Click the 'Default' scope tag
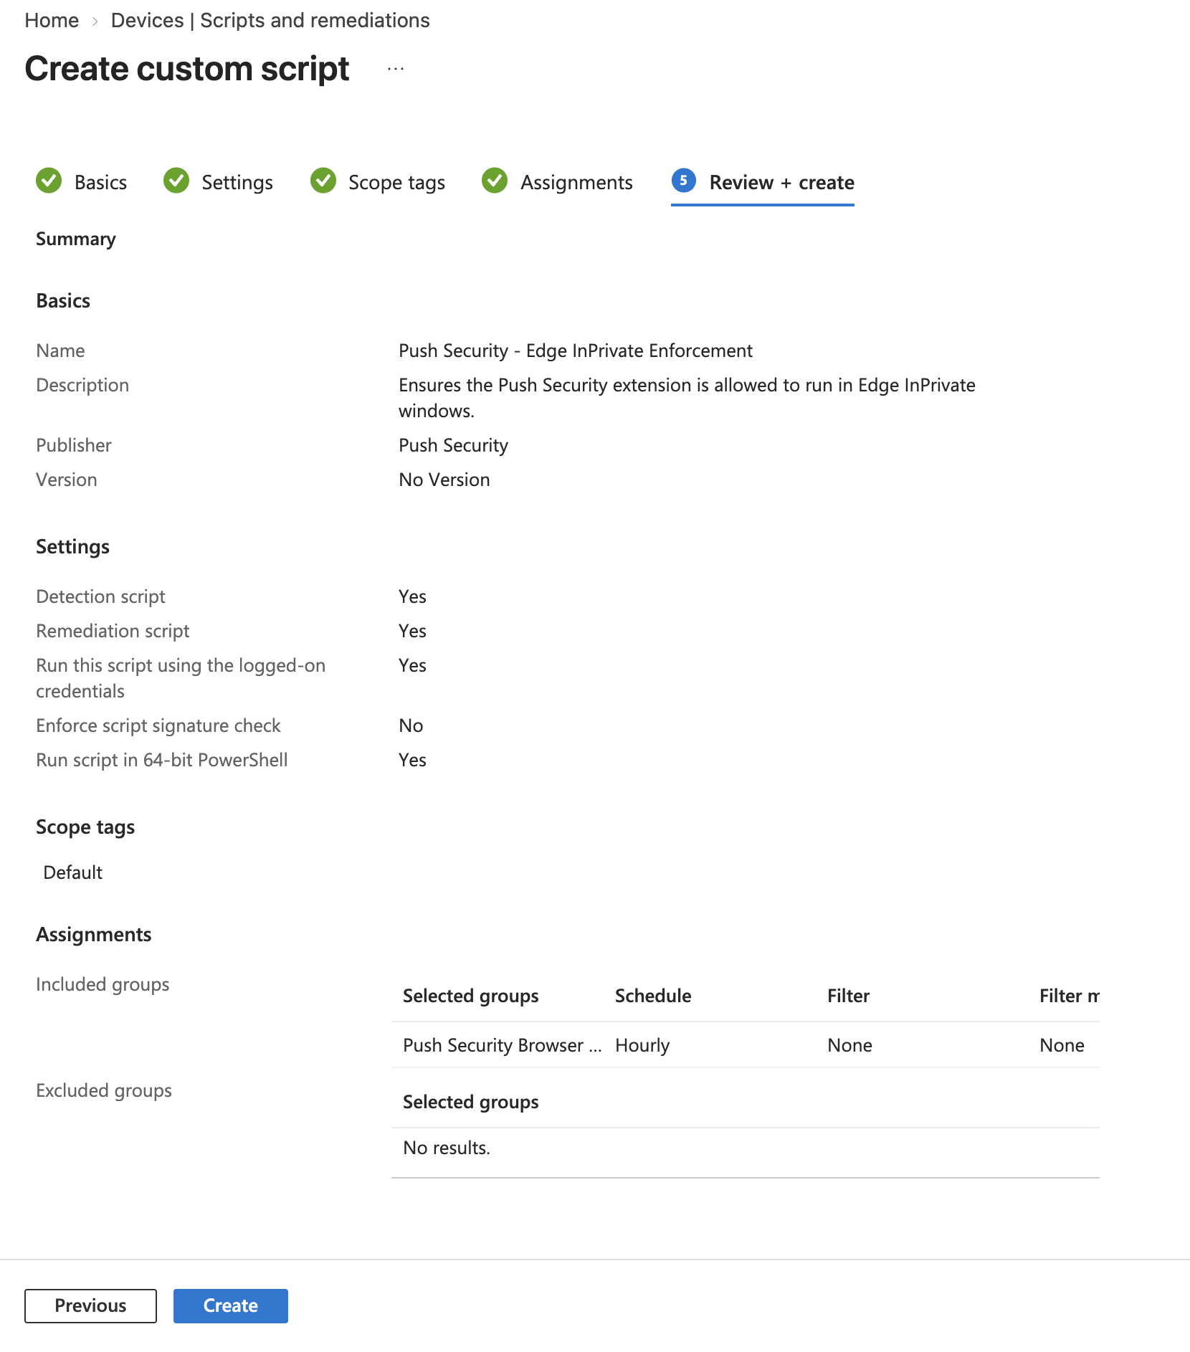Viewport: 1190px width, 1352px height. click(x=73, y=872)
